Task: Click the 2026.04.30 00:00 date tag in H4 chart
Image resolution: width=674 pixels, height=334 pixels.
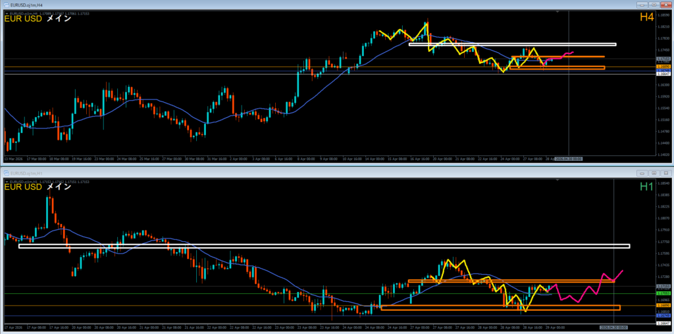Action: [x=568, y=159]
